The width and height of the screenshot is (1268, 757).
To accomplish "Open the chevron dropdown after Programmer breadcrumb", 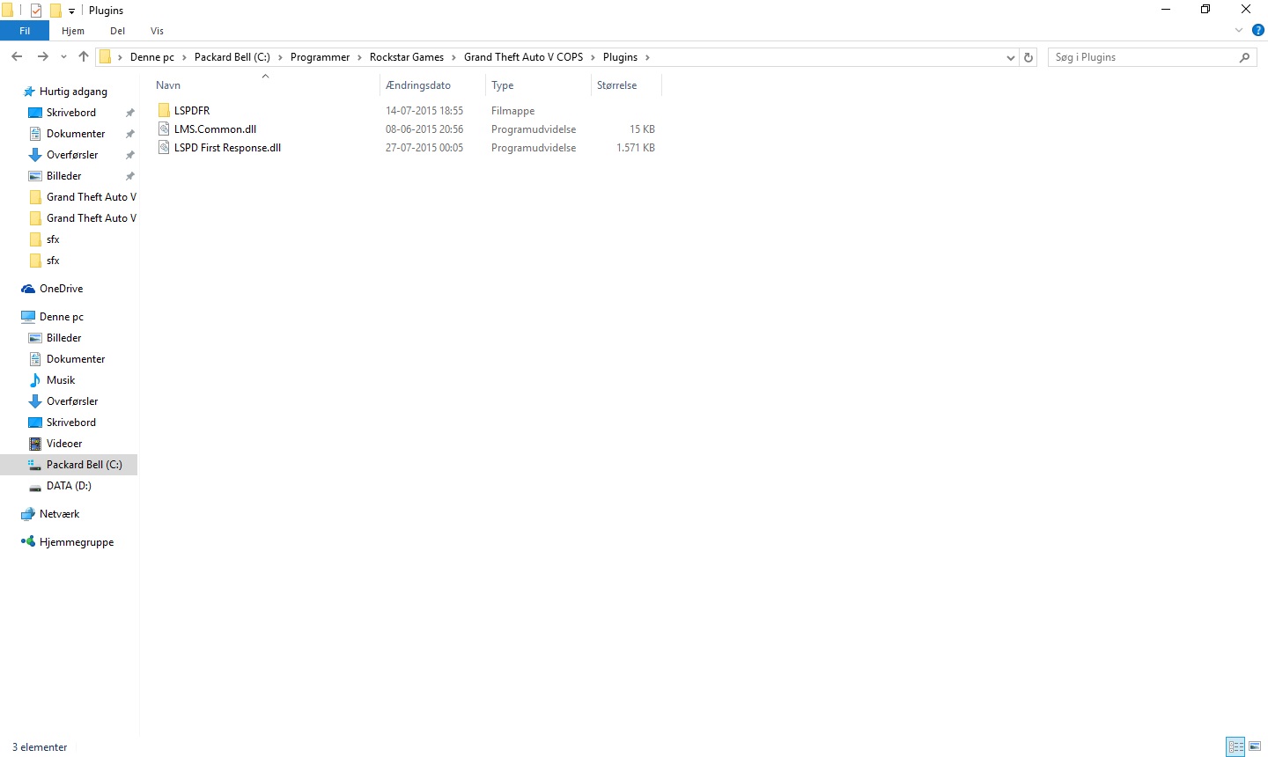I will click(x=360, y=57).
